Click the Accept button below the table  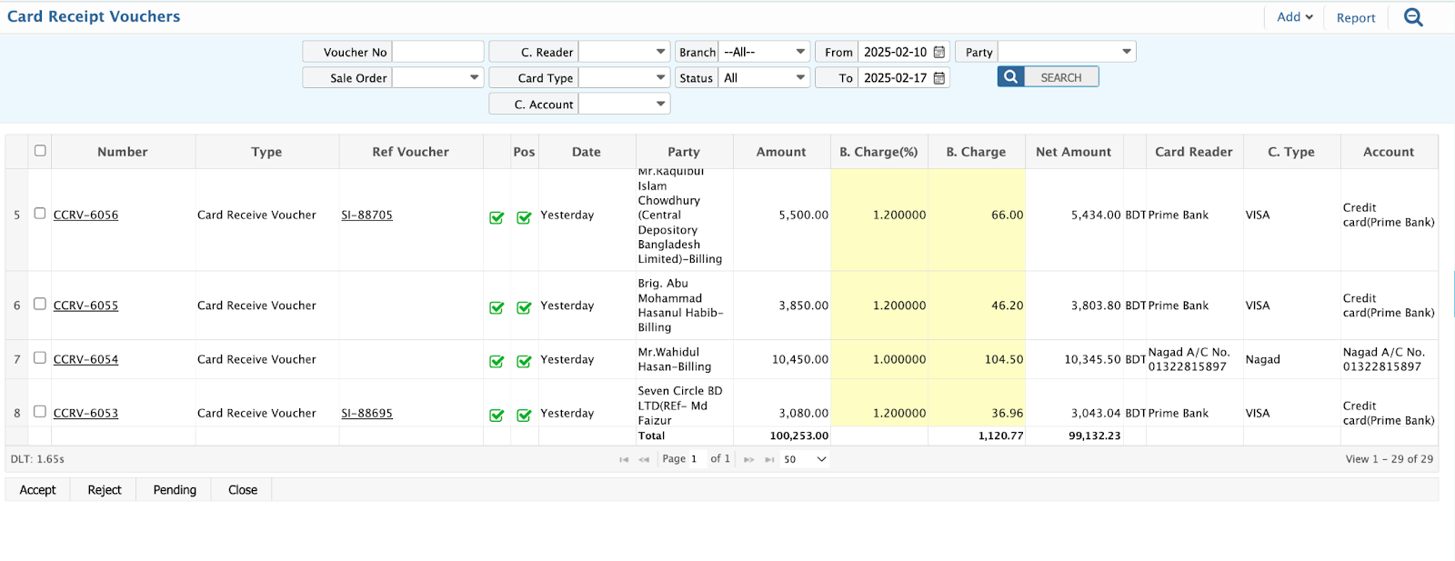[37, 490]
